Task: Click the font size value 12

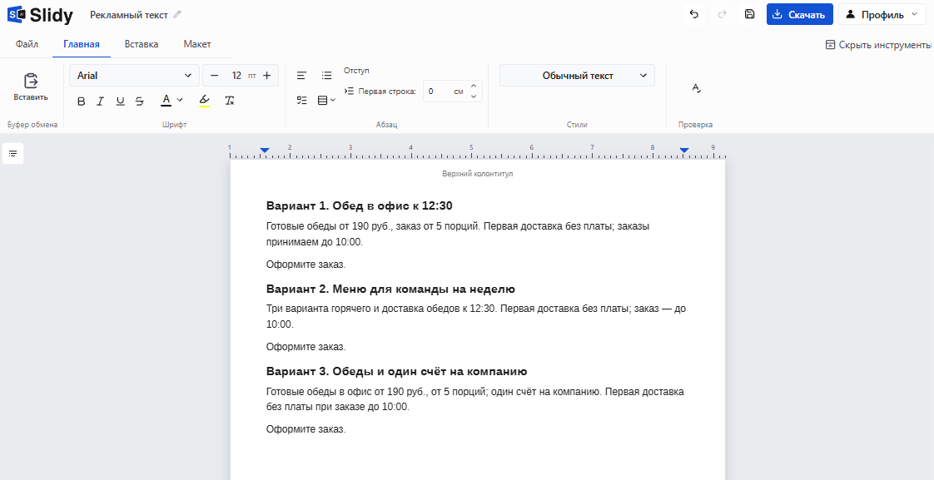Action: coord(236,76)
